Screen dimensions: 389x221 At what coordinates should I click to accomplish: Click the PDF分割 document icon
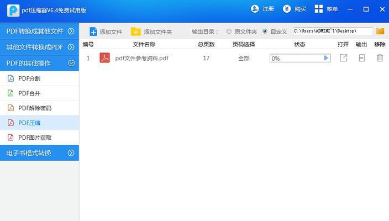tap(10, 78)
